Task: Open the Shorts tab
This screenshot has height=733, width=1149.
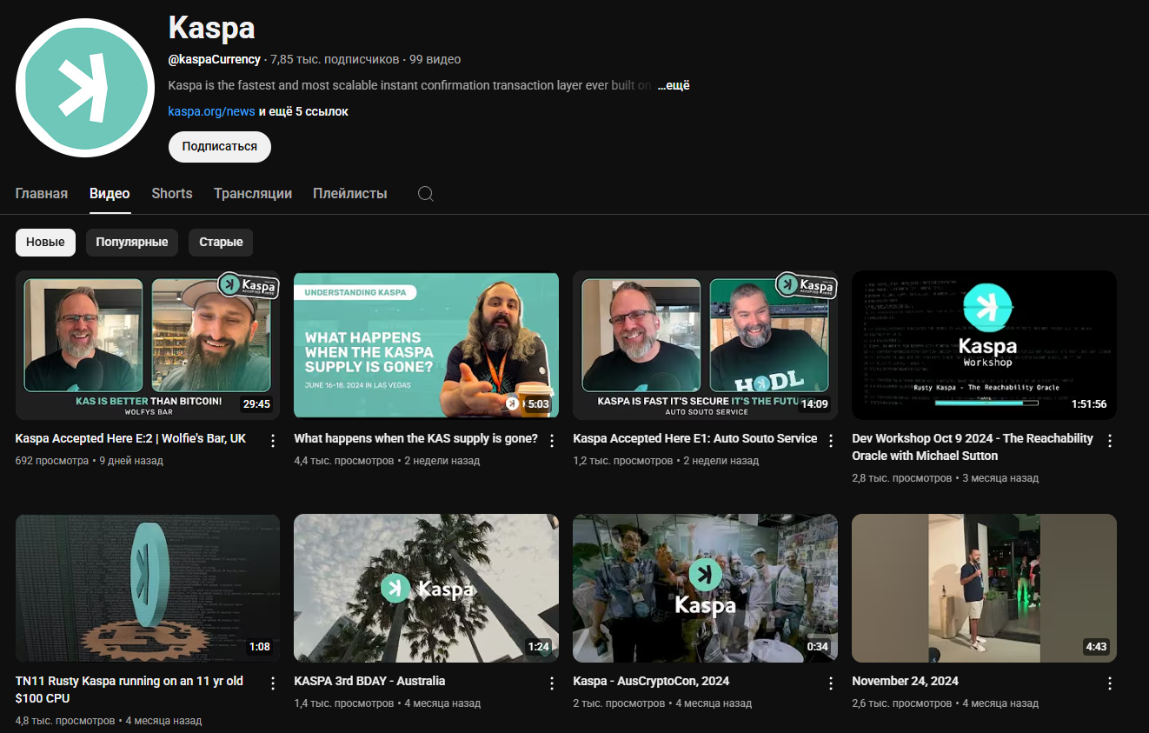Action: pos(172,194)
